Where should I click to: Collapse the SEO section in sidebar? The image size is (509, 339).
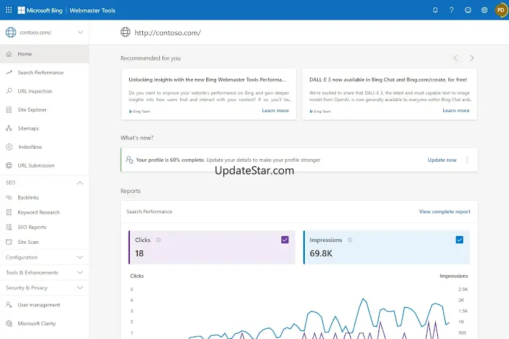click(80, 183)
